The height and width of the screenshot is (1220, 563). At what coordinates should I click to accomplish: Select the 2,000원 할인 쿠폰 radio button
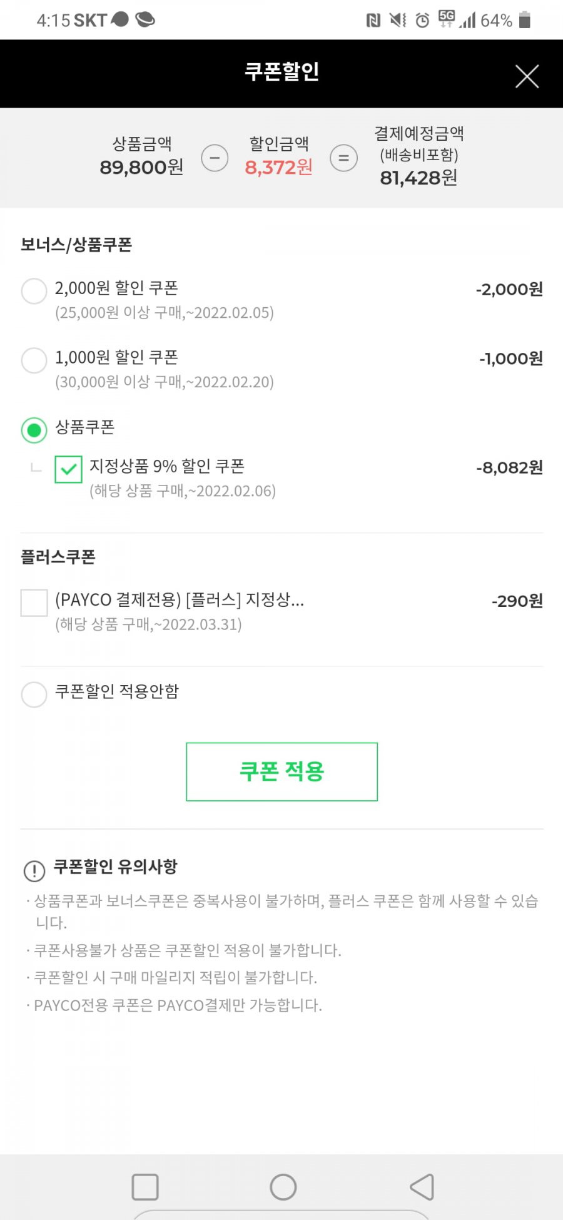tap(34, 291)
